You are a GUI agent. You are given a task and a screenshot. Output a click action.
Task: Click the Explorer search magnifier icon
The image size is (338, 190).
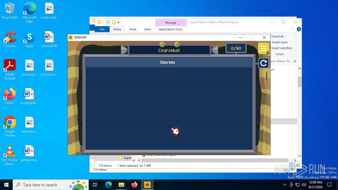295,61
